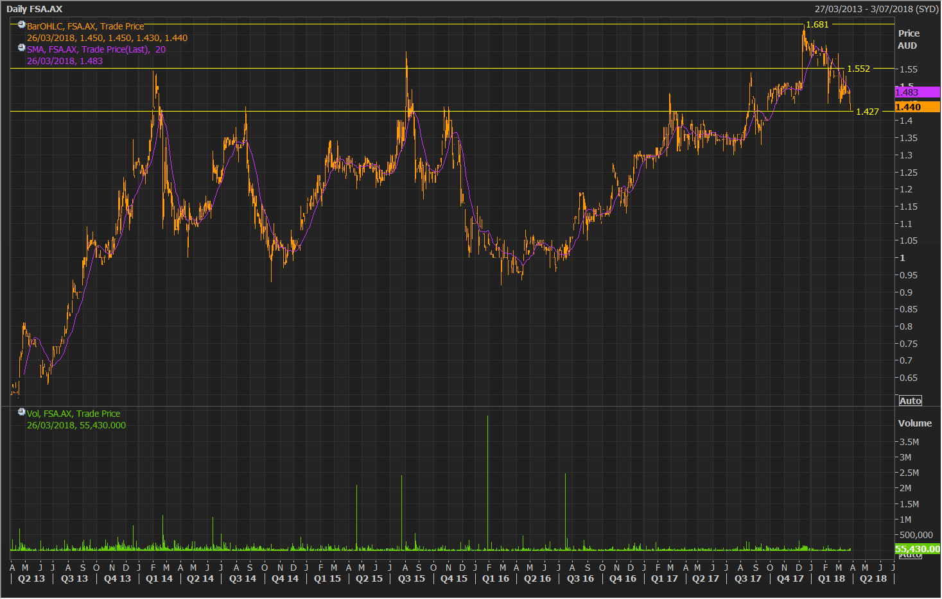Click the 1.05 price axis value
This screenshot has height=599, width=942.
[909, 240]
